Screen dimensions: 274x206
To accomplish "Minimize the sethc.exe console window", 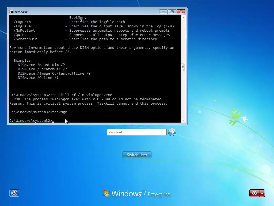I will [163, 12].
